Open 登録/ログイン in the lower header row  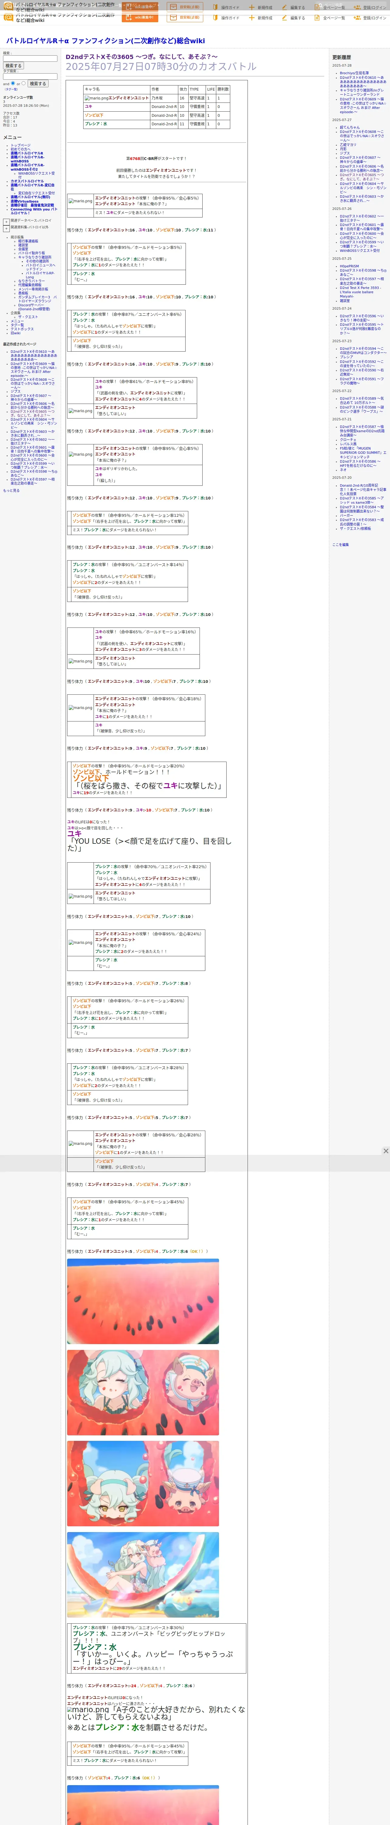[x=370, y=18]
